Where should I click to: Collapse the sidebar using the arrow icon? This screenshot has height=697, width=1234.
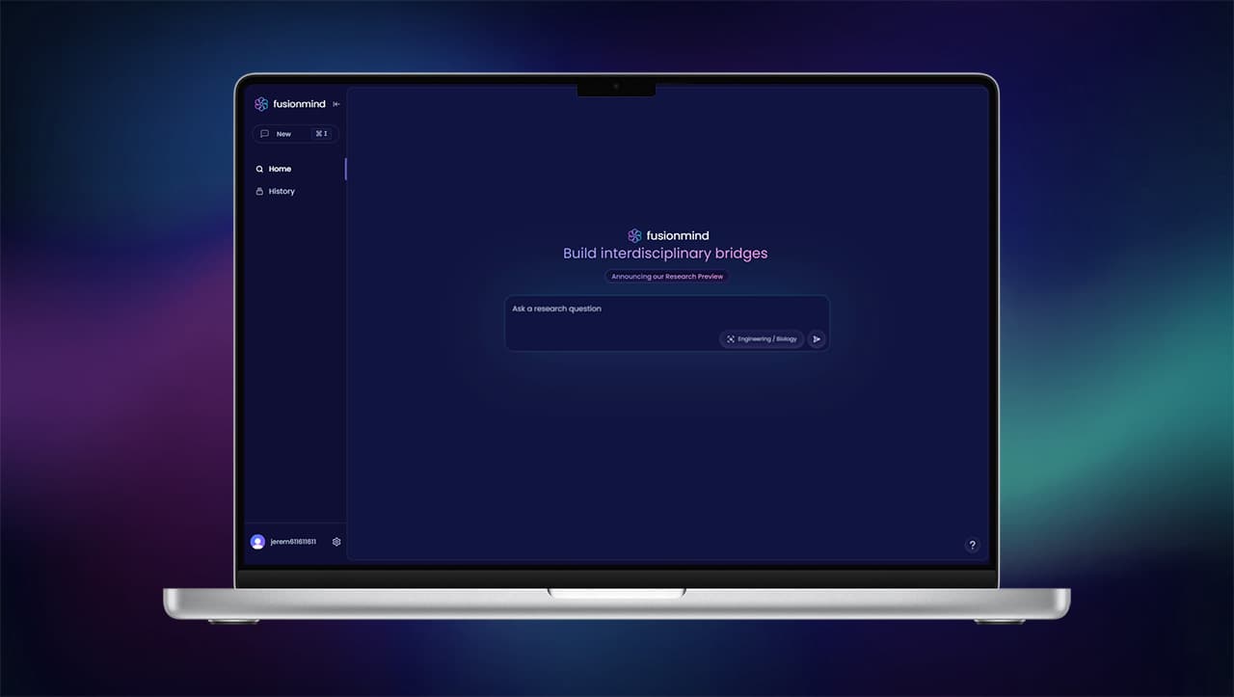click(336, 104)
